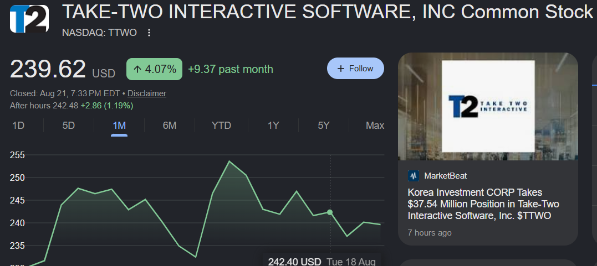Image resolution: width=597 pixels, height=266 pixels.
Task: Click the 245 axis label
Action: [x=17, y=200]
